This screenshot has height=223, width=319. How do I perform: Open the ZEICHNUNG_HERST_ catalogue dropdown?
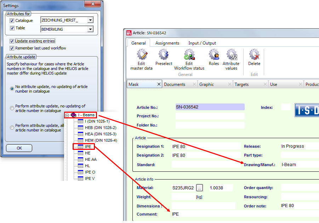tap(90, 20)
